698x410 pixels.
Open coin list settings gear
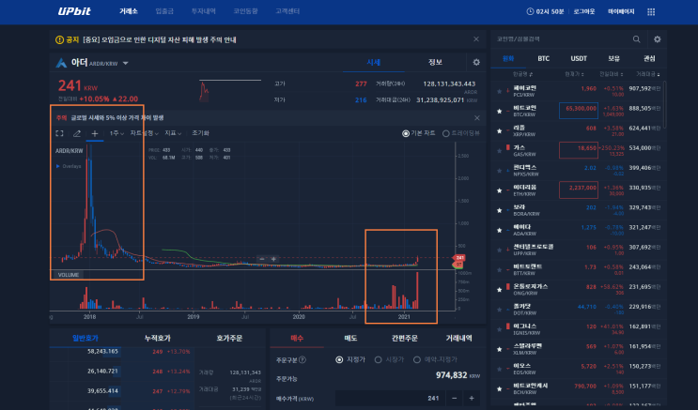pos(657,39)
